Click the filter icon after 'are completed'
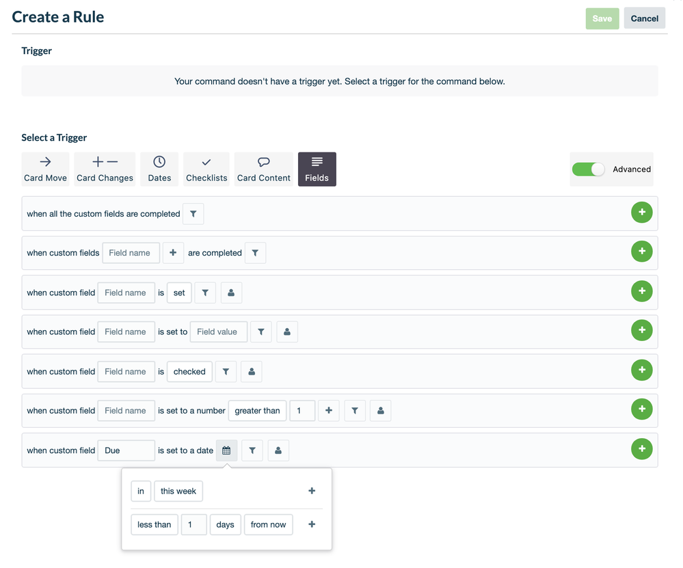Screen dimensions: 683x568 255,253
